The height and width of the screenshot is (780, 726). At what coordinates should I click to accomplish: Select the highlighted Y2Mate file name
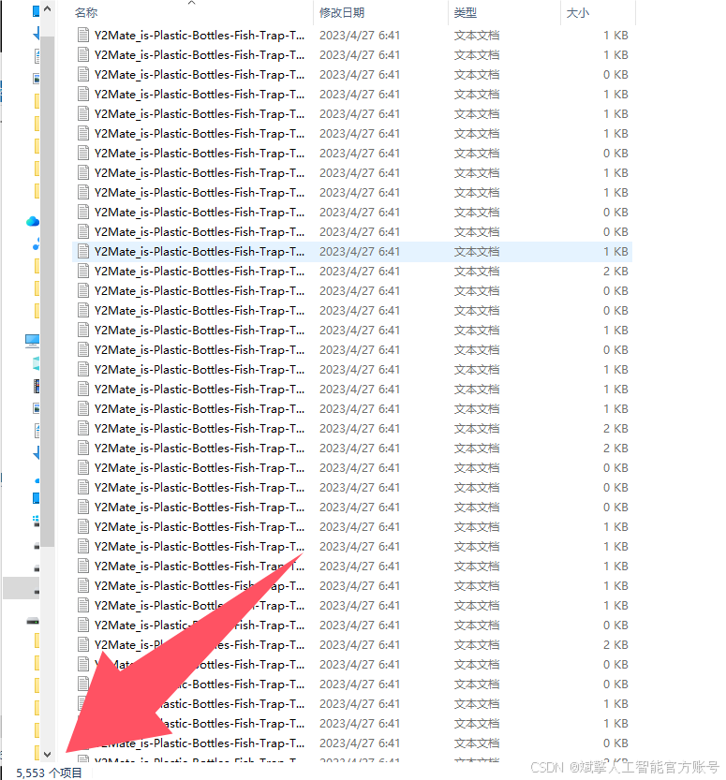coord(200,252)
